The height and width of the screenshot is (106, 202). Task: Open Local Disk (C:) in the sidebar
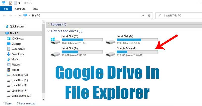(19, 75)
